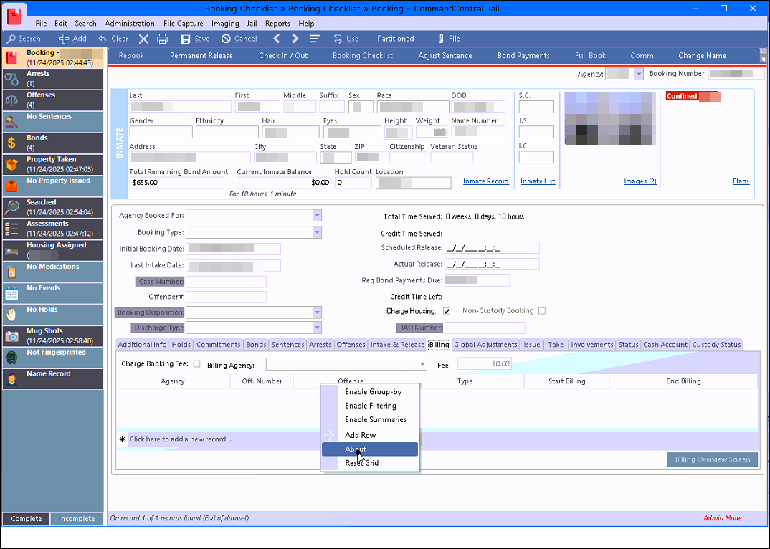The height and width of the screenshot is (549, 770).
Task: Choose Enable Filtering from context menu
Action: [370, 406]
